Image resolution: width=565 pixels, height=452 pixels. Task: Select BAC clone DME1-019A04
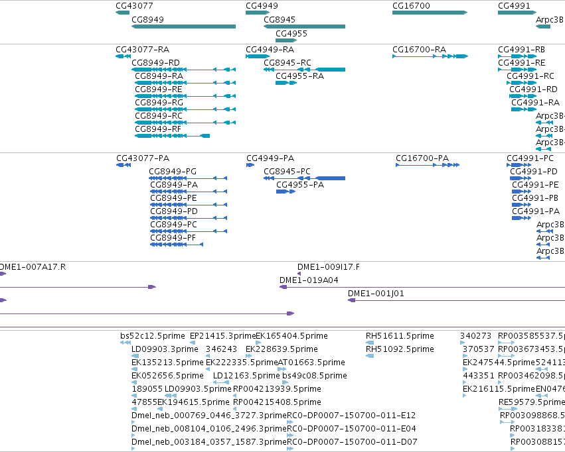click(422, 287)
